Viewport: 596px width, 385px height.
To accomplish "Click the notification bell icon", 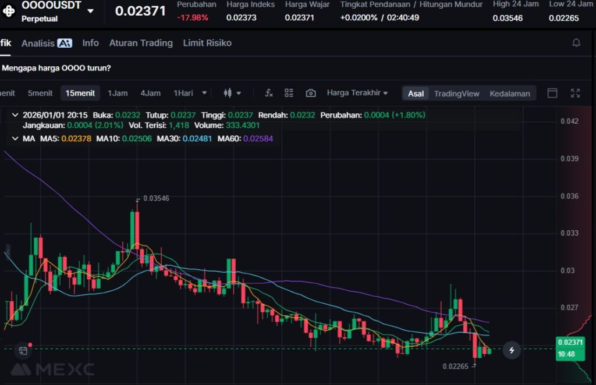I will click(576, 43).
